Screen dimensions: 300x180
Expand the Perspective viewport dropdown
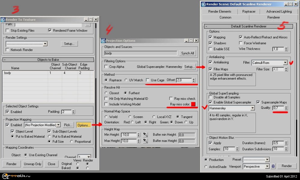[x=267, y=166]
